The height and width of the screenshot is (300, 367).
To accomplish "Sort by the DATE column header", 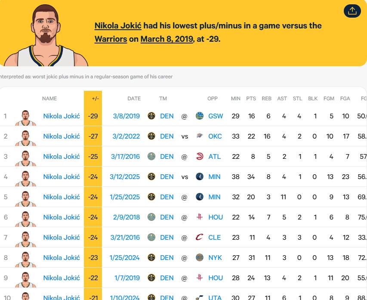I will pos(134,99).
